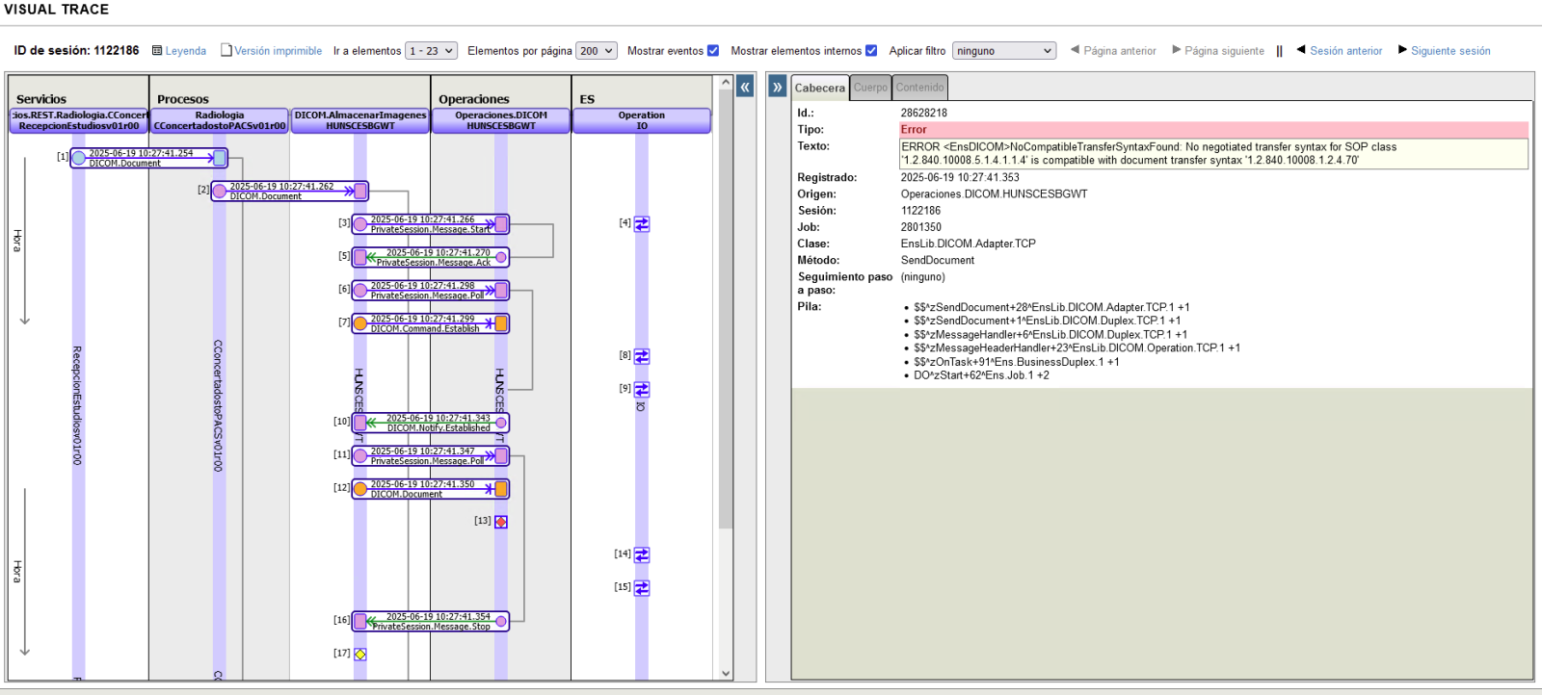Click the diagram vertical scrollbar down arrow

coord(726,674)
